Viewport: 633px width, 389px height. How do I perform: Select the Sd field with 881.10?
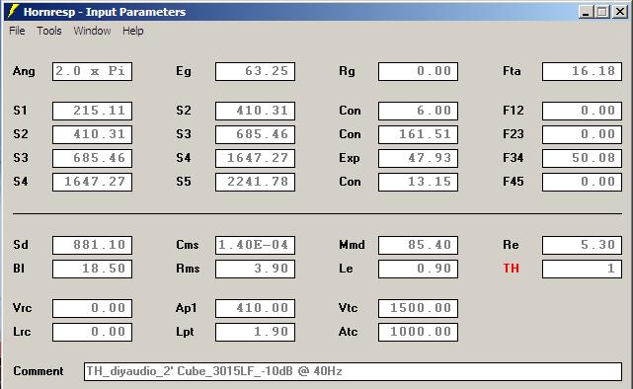coord(92,245)
